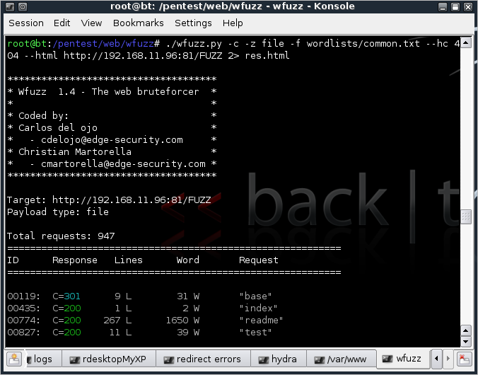Image resolution: width=478 pixels, height=375 pixels.
Task: Click the "index" result request text
Action: (258, 308)
